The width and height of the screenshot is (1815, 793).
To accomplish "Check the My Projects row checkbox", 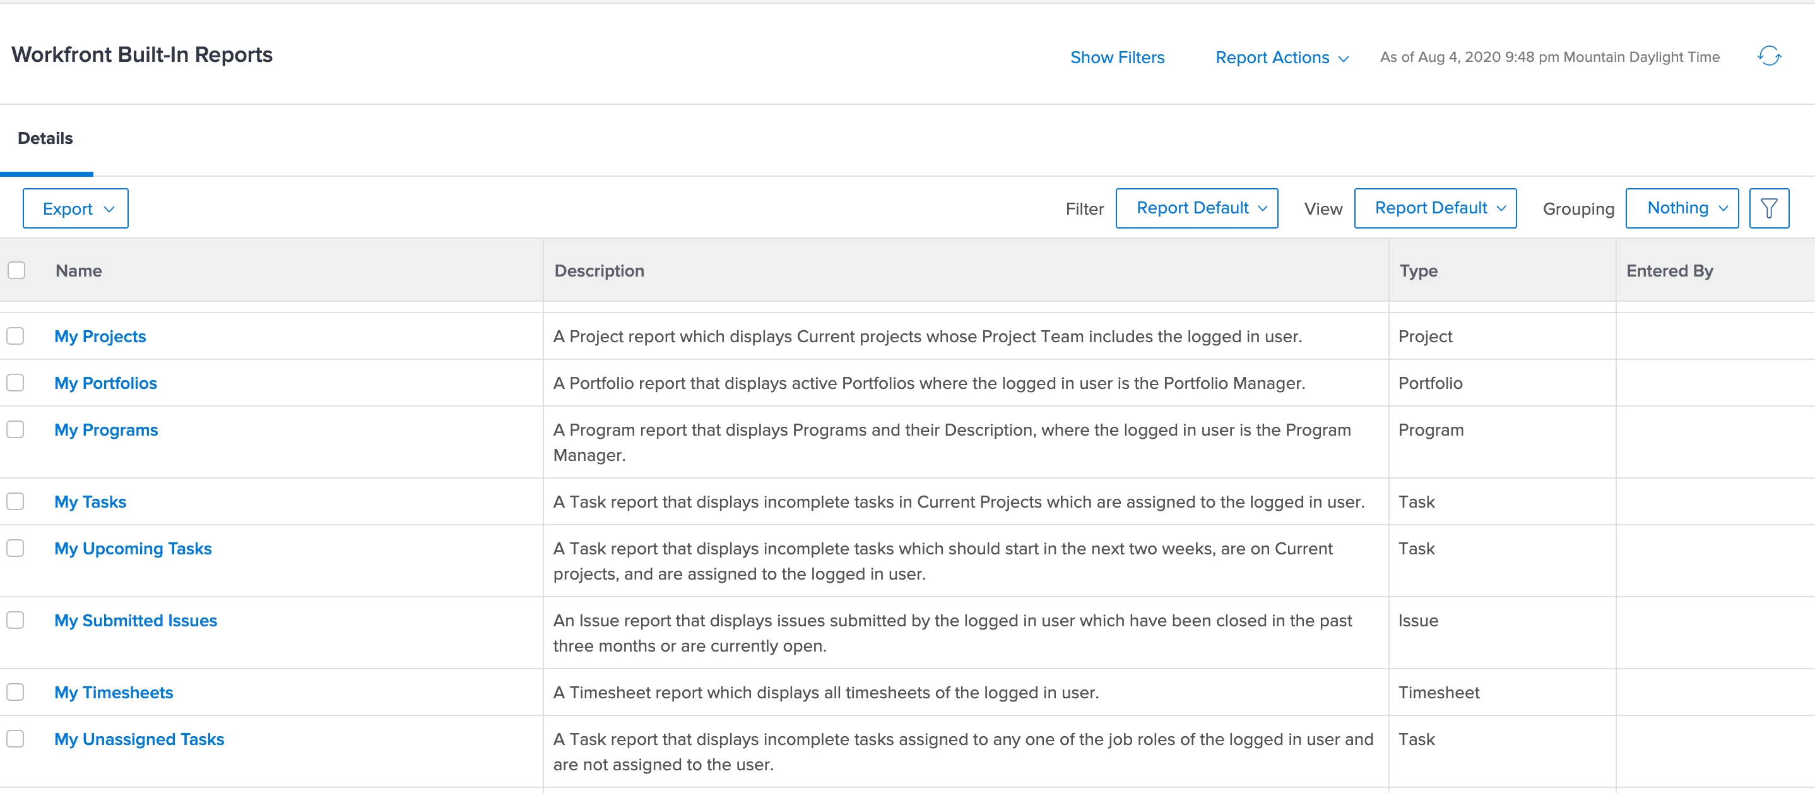I will click(16, 337).
